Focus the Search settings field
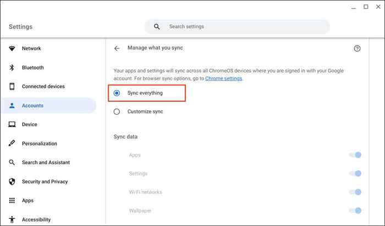This screenshot has width=385, height=226. pos(237,27)
